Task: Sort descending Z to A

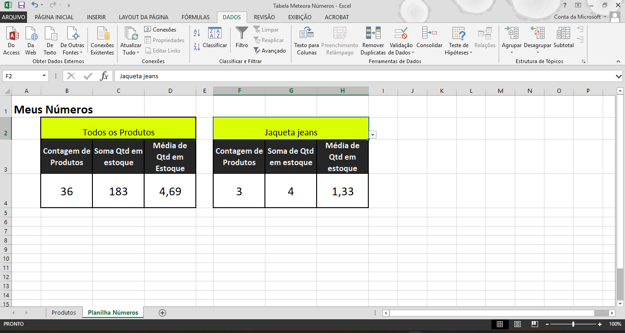Action: coord(197,46)
